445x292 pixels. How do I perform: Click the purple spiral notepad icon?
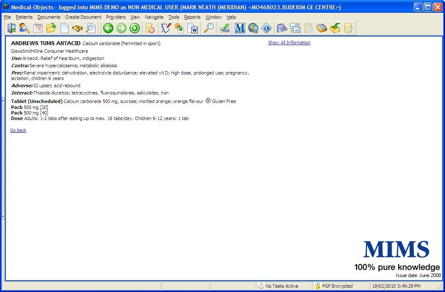point(282,28)
